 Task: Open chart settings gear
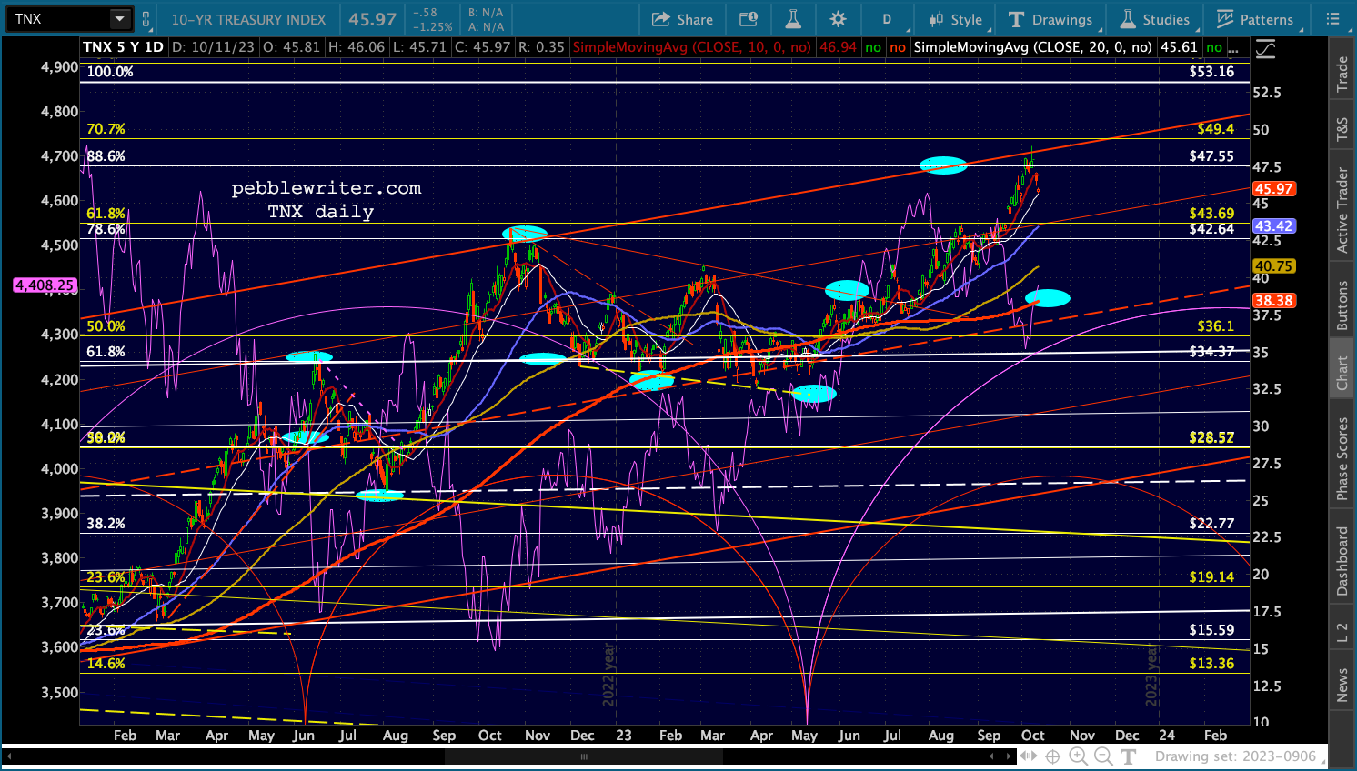[x=838, y=19]
